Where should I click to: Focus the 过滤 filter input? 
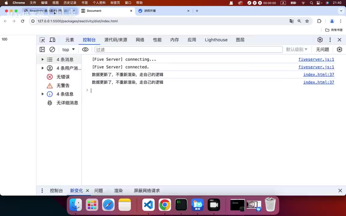point(189,49)
